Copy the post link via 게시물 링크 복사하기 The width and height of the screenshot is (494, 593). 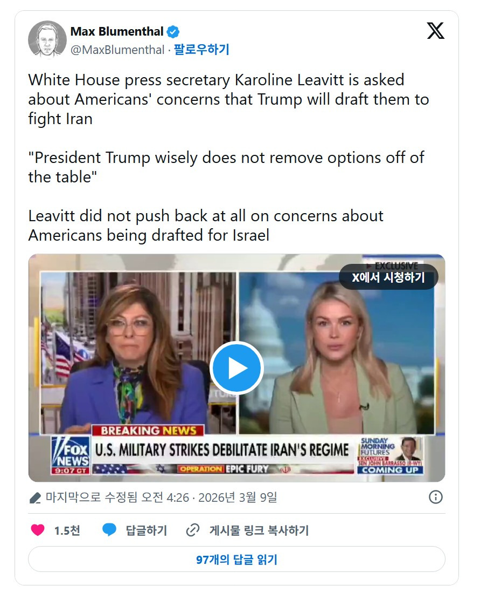[259, 530]
